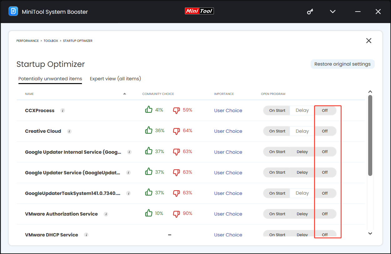Click info icon for Google Updater Internal Service

click(x=129, y=152)
